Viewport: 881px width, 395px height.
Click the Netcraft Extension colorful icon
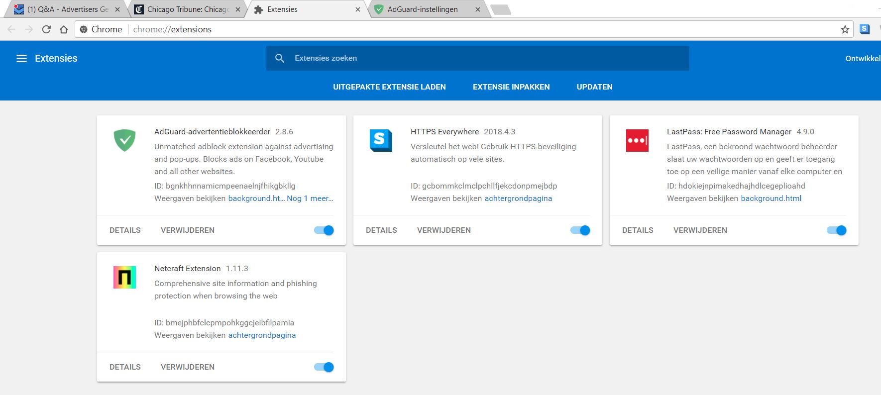(x=124, y=277)
